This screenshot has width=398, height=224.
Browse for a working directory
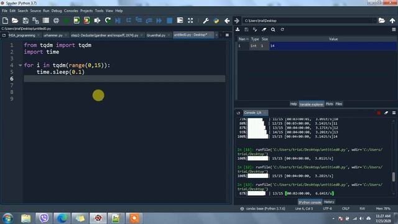coord(382,21)
